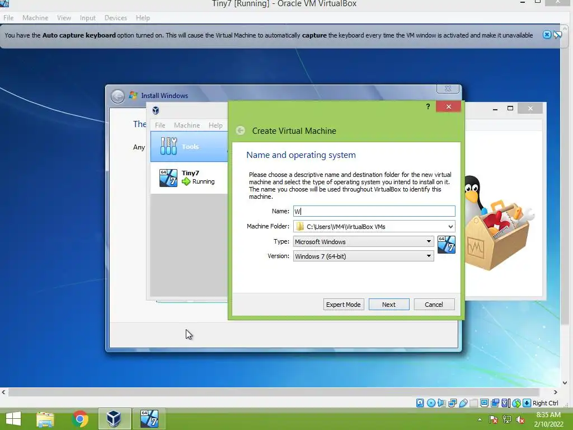Open the Help menu of the inner VirtualBox Manager
This screenshot has width=573, height=430.
tap(215, 125)
